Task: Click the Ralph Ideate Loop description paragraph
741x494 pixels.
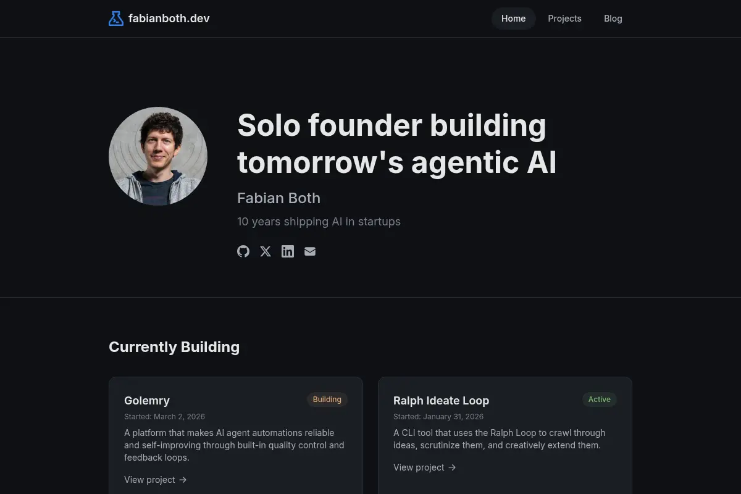Action: (499, 439)
